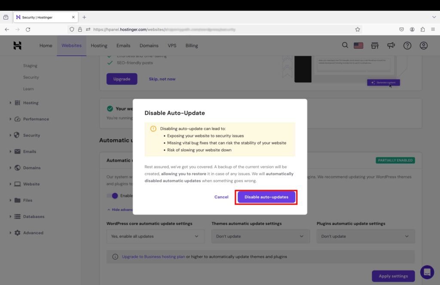Image resolution: width=440 pixels, height=285 pixels.
Task: Click the Databases icon in sidebar
Action: [x=17, y=216]
